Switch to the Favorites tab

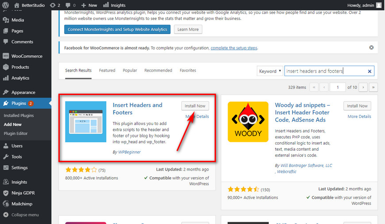(x=188, y=71)
